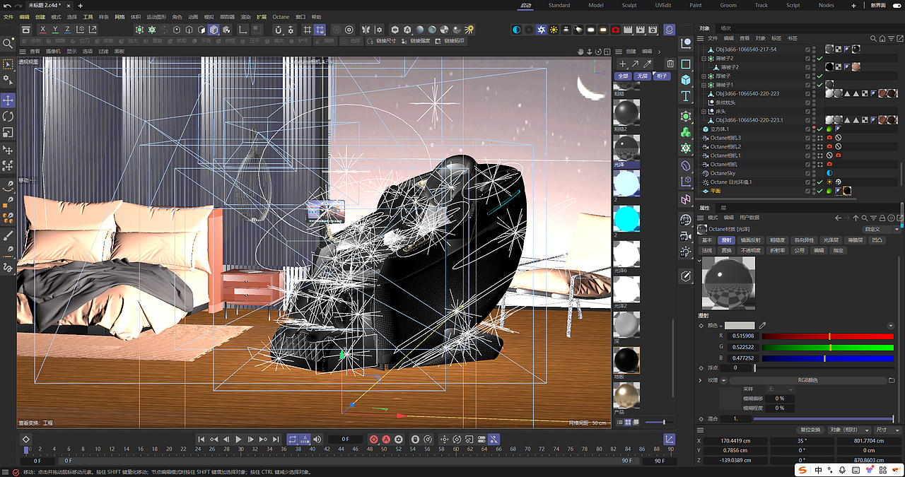Expand the 薄被子1 tree item

coord(703,85)
